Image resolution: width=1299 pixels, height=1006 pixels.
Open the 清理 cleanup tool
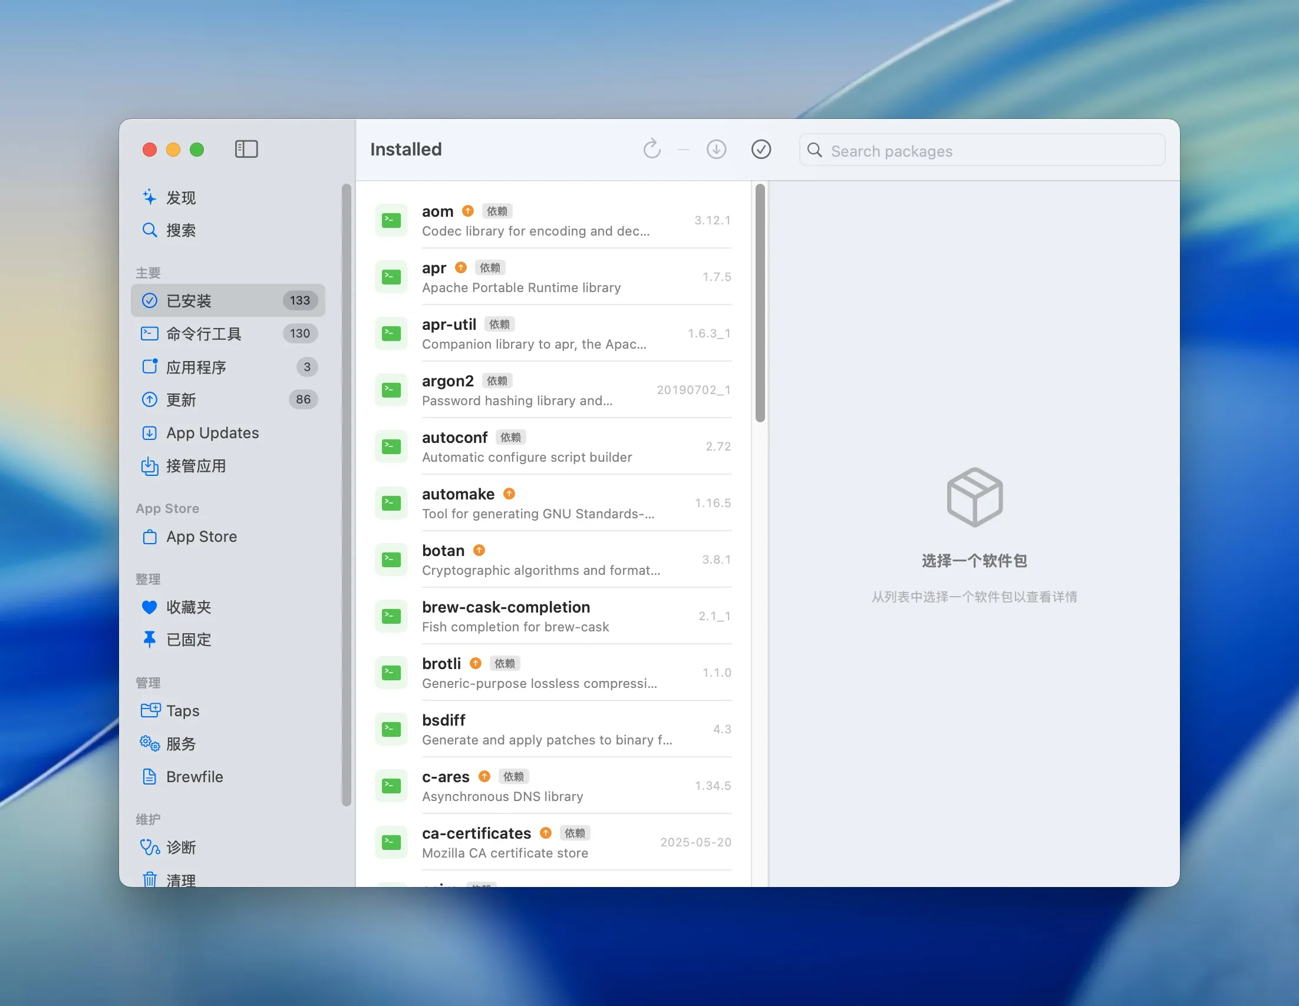tap(182, 879)
